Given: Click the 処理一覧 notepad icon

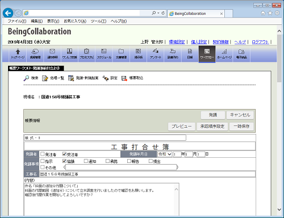Looking at the screenshot, I should click(45, 78).
